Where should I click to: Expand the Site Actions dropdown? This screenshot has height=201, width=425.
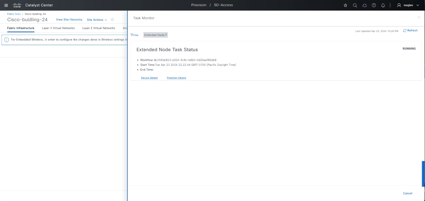pyautogui.click(x=97, y=20)
